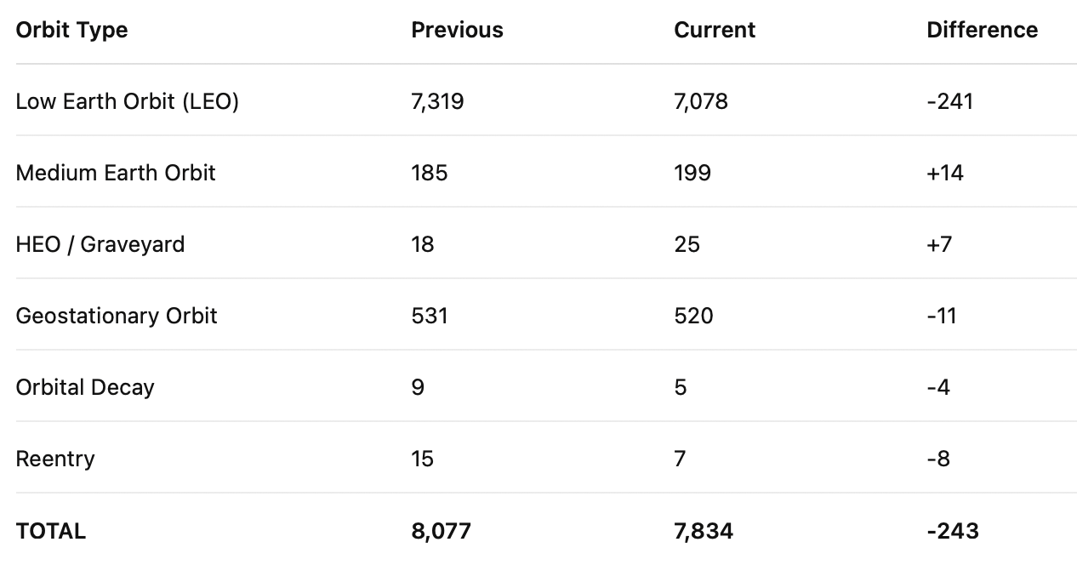Select the Medium Earth Orbit row label
This screenshot has width=1077, height=565.
(116, 173)
